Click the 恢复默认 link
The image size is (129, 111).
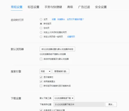(x=61, y=19)
